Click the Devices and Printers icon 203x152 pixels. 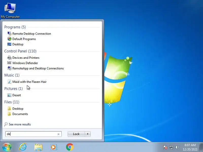coord(9,58)
